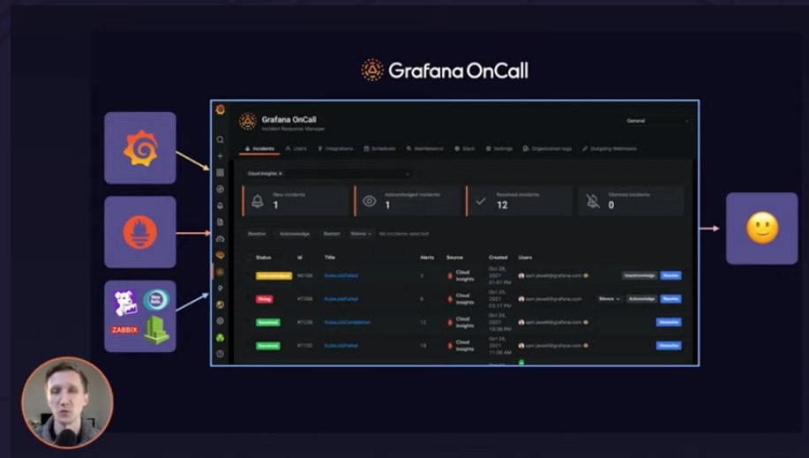Click the ZABBIX red logo
The image size is (809, 458).
(124, 329)
